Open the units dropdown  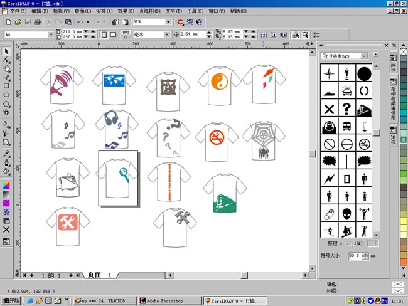pyautogui.click(x=166, y=34)
